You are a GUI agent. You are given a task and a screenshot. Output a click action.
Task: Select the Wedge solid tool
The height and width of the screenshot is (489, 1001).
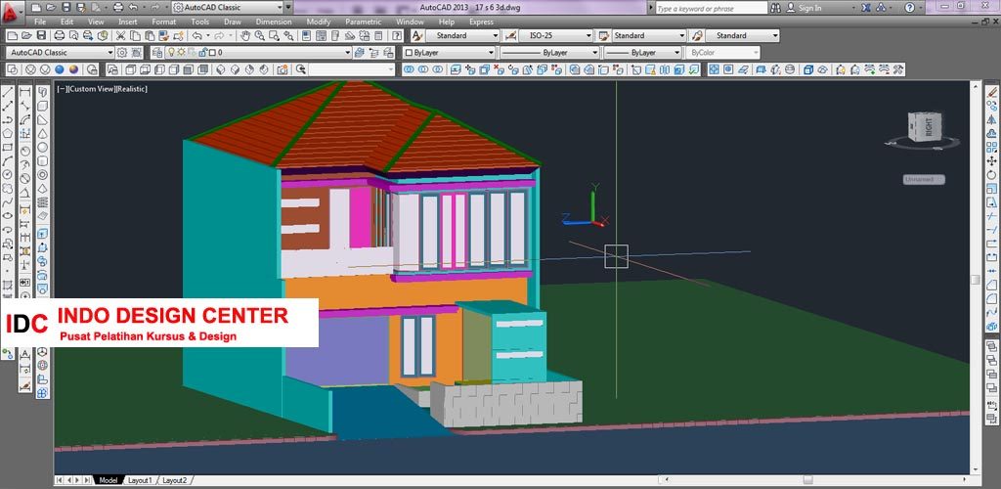(x=42, y=119)
